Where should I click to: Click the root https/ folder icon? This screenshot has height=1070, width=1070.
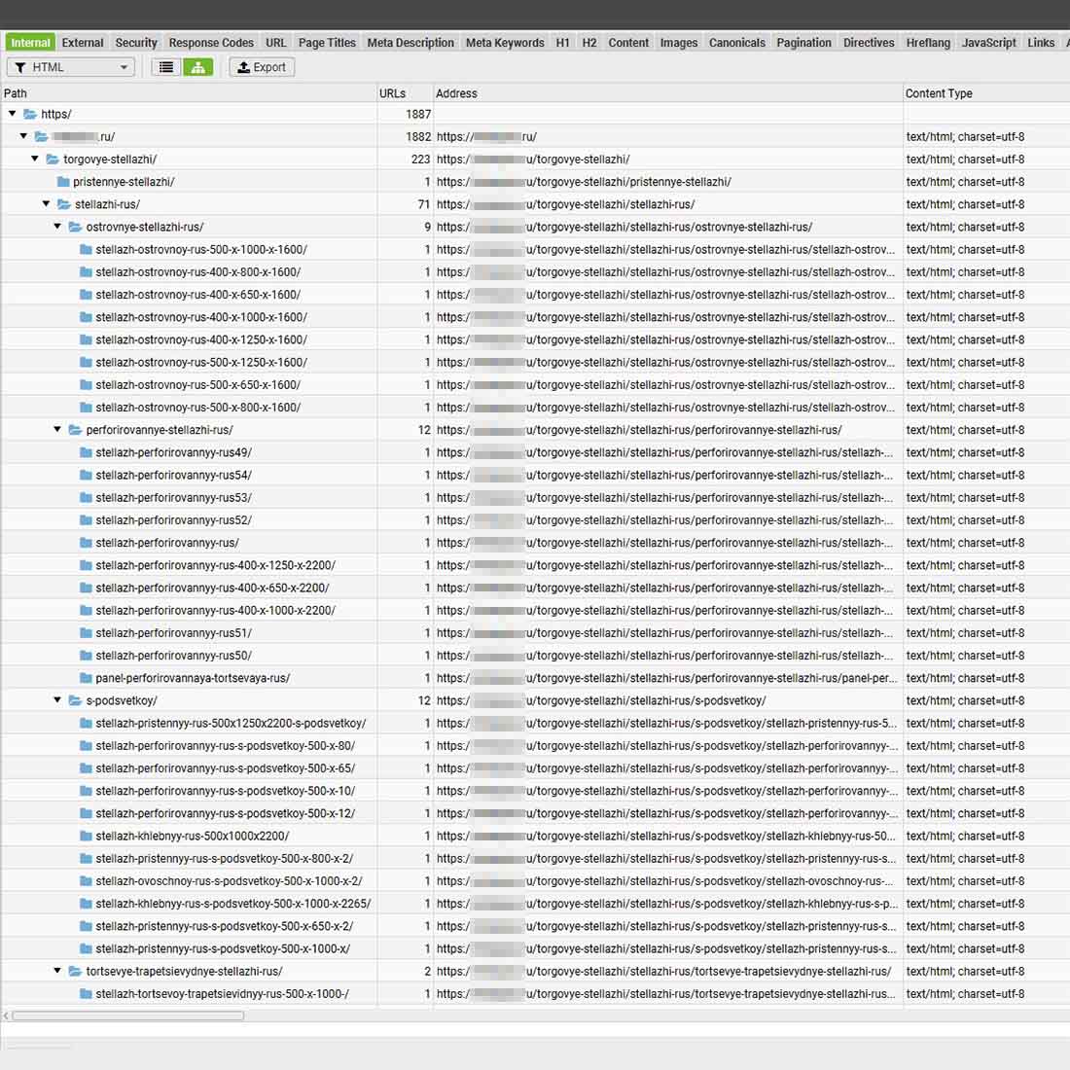pos(30,114)
